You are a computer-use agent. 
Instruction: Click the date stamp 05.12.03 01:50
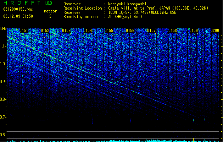tap(18, 16)
